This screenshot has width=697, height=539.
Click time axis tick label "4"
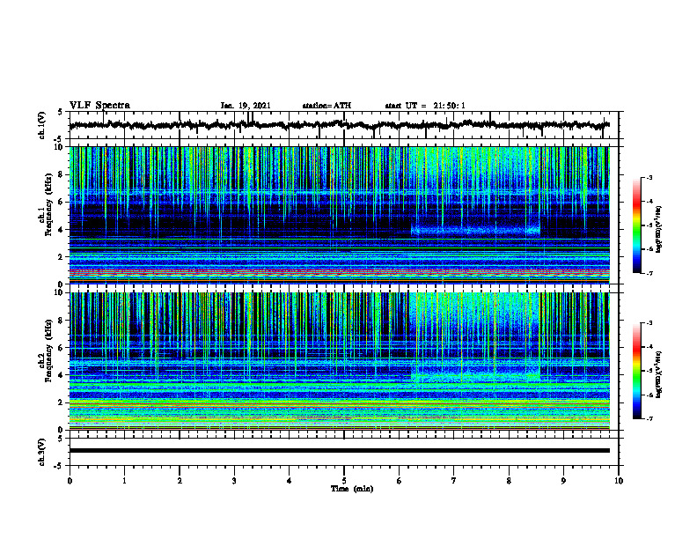coord(290,481)
